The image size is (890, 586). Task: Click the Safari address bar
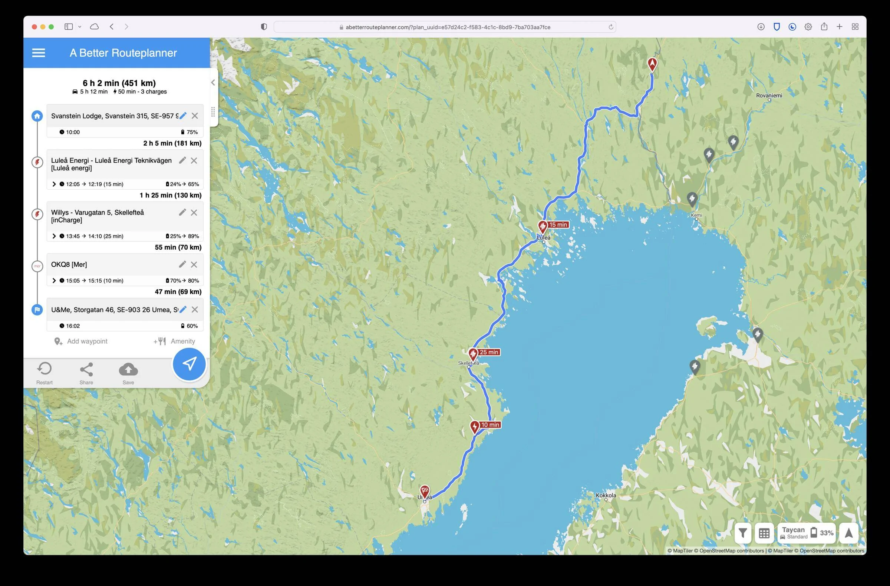[445, 27]
